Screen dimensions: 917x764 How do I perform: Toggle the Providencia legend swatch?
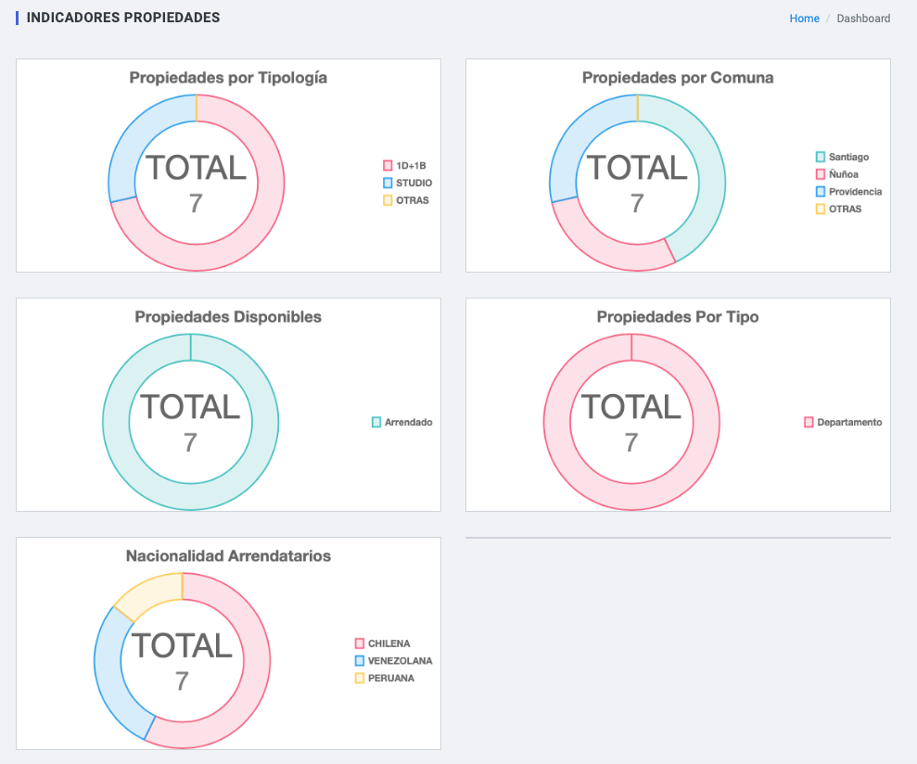(821, 191)
